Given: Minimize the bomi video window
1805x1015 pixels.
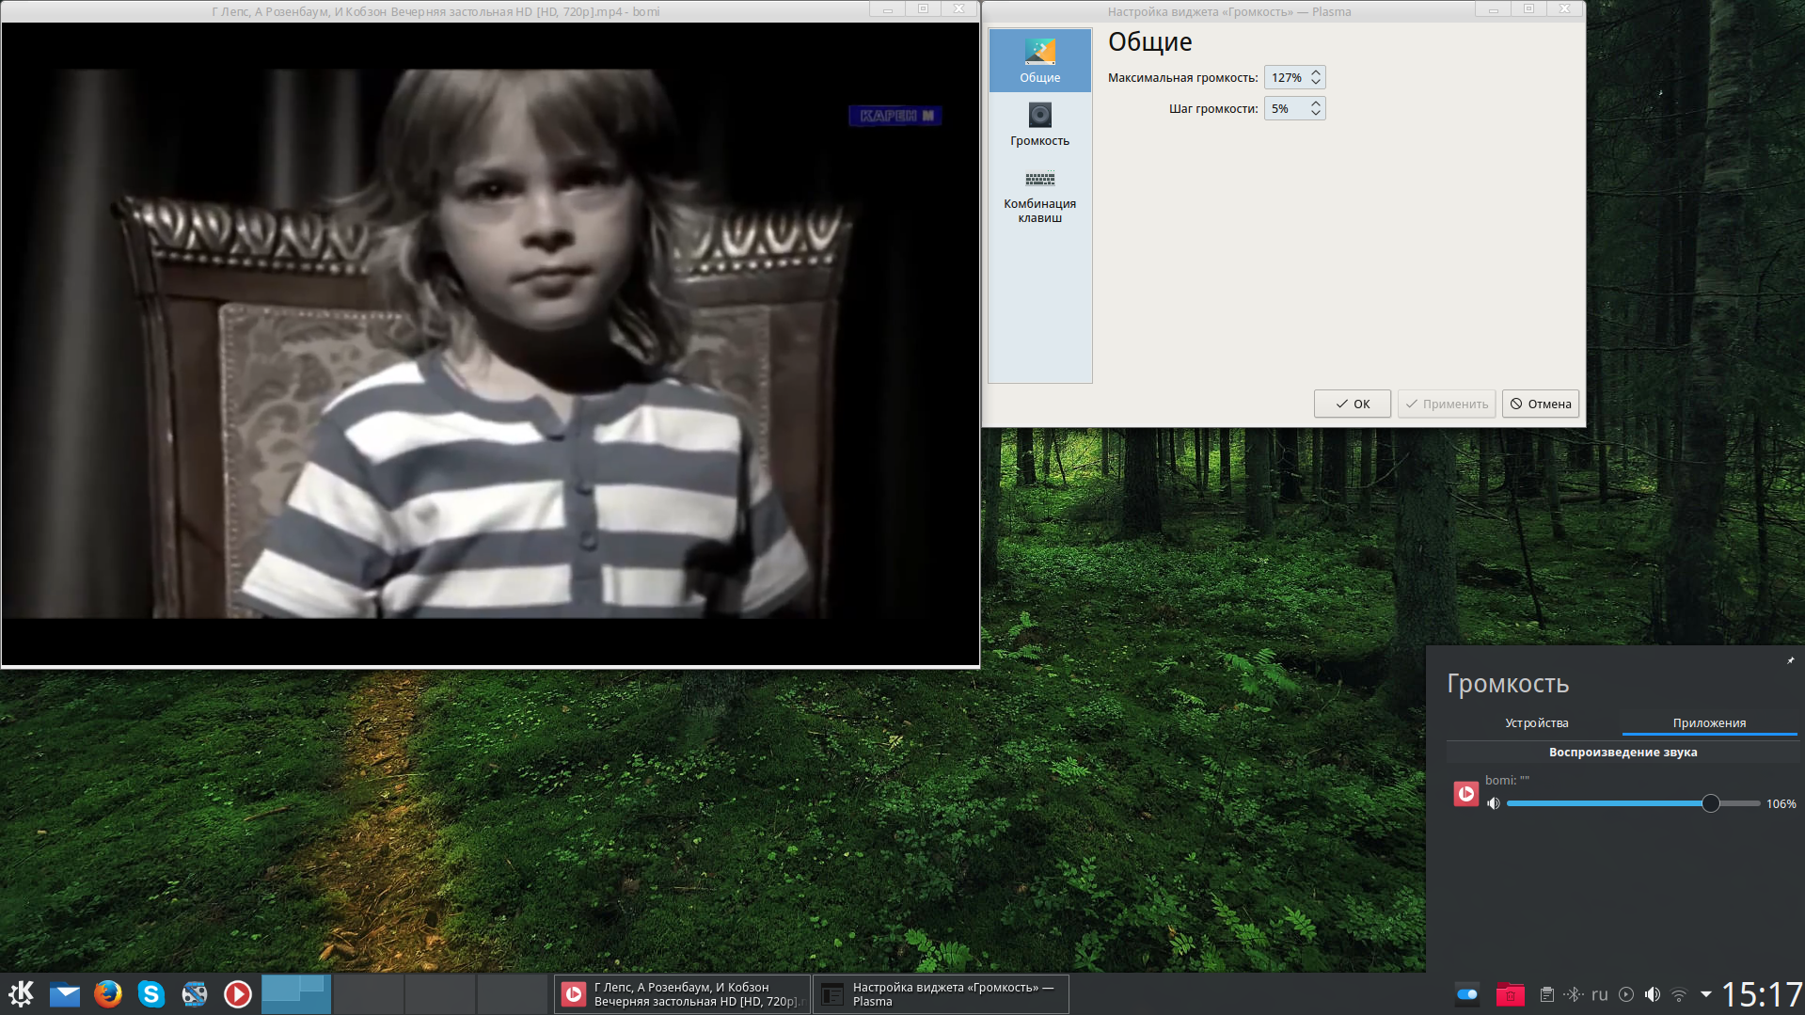Looking at the screenshot, I should [888, 10].
